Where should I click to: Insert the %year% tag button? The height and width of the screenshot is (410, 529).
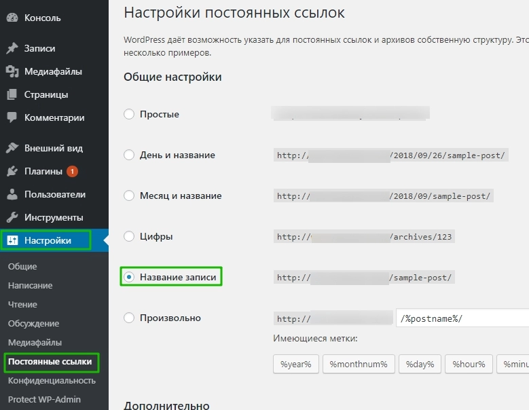[296, 364]
